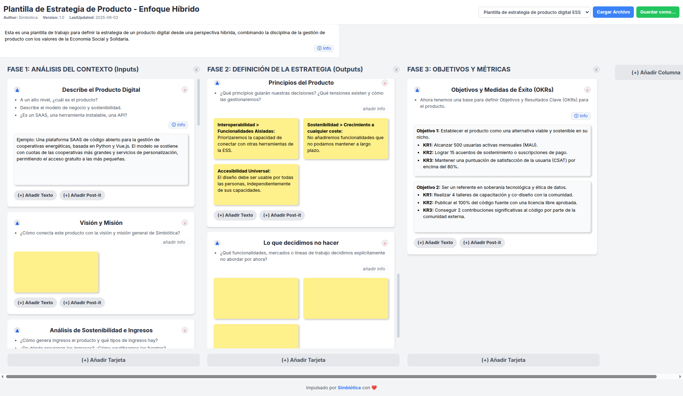Screen dimensions: 683x396
Task: Open info under the template description
Action: pyautogui.click(x=324, y=48)
